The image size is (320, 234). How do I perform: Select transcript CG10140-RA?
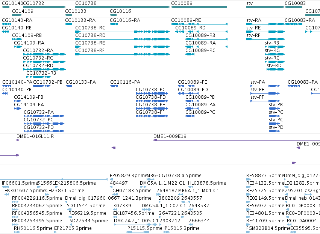[x=17, y=20]
